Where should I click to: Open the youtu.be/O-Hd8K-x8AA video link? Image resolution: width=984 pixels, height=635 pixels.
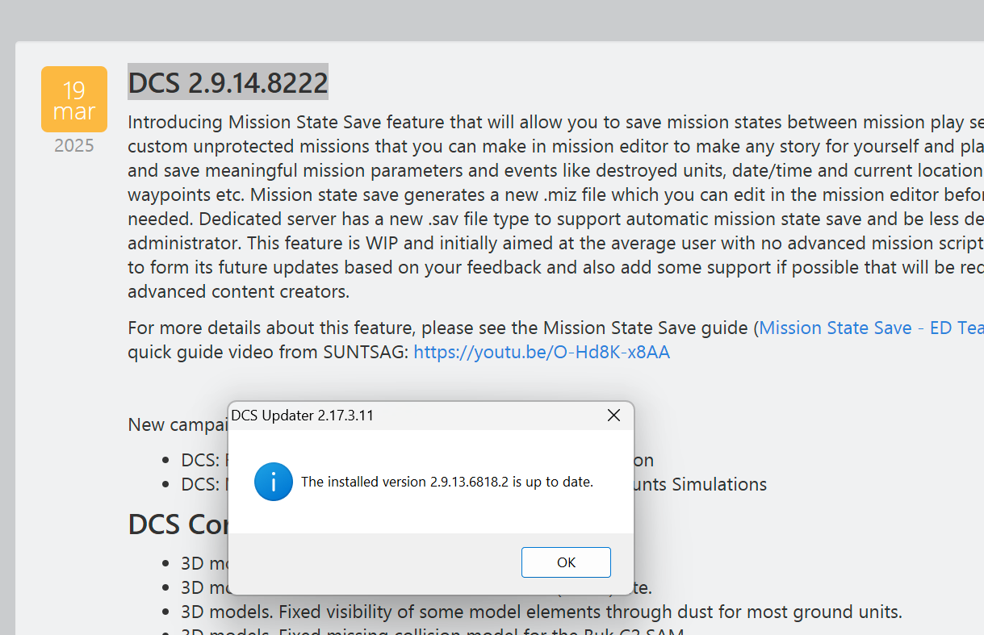point(542,352)
